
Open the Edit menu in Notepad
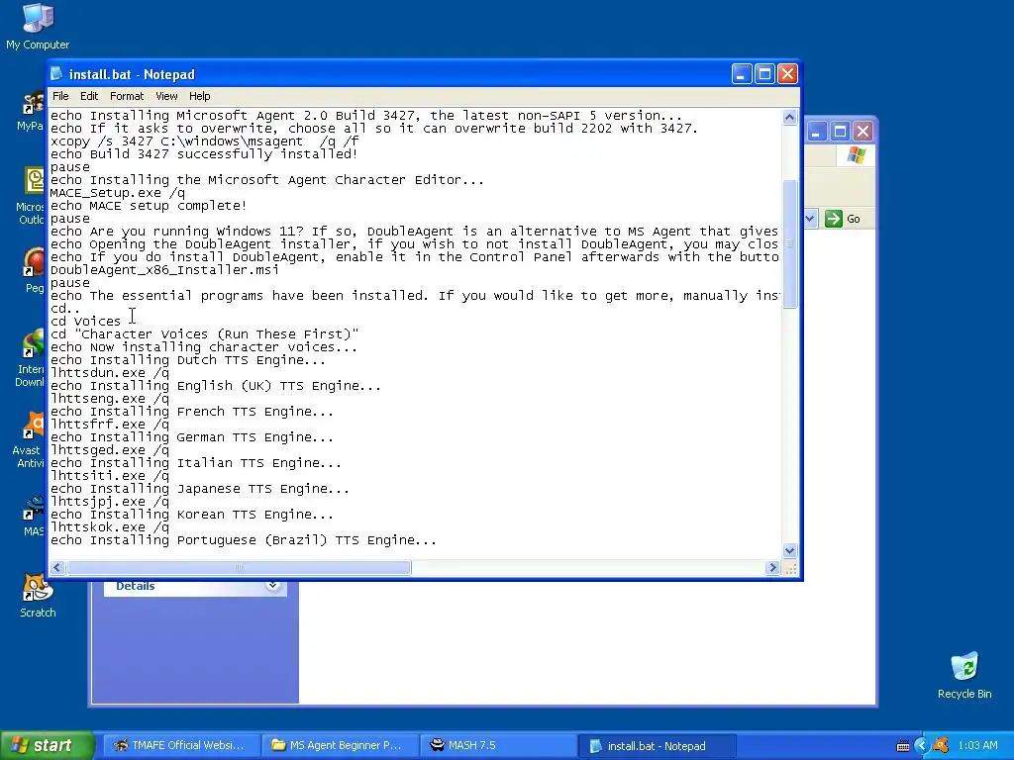pos(88,96)
